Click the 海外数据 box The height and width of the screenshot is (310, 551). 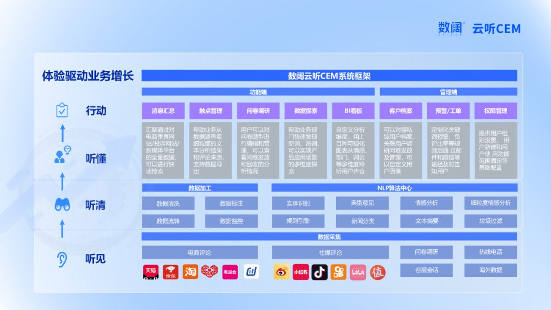[491, 270]
